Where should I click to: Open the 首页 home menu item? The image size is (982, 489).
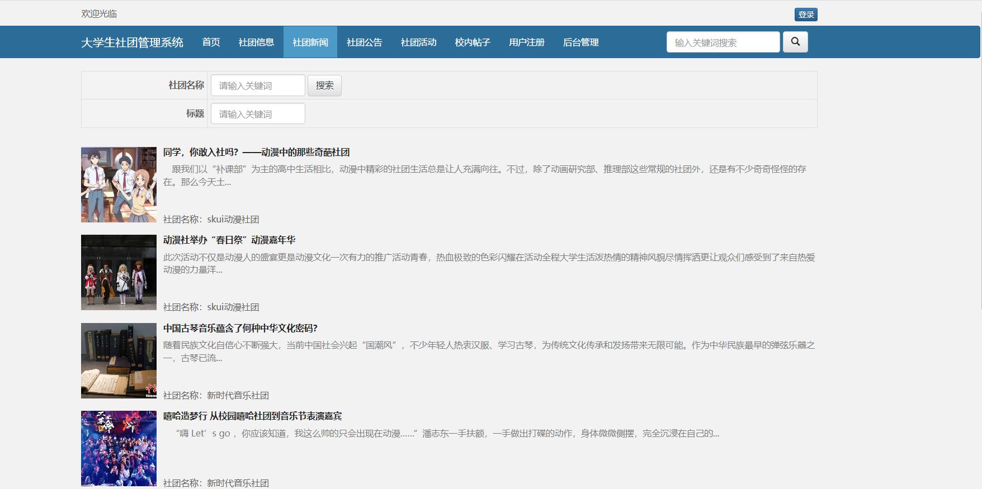click(x=211, y=42)
